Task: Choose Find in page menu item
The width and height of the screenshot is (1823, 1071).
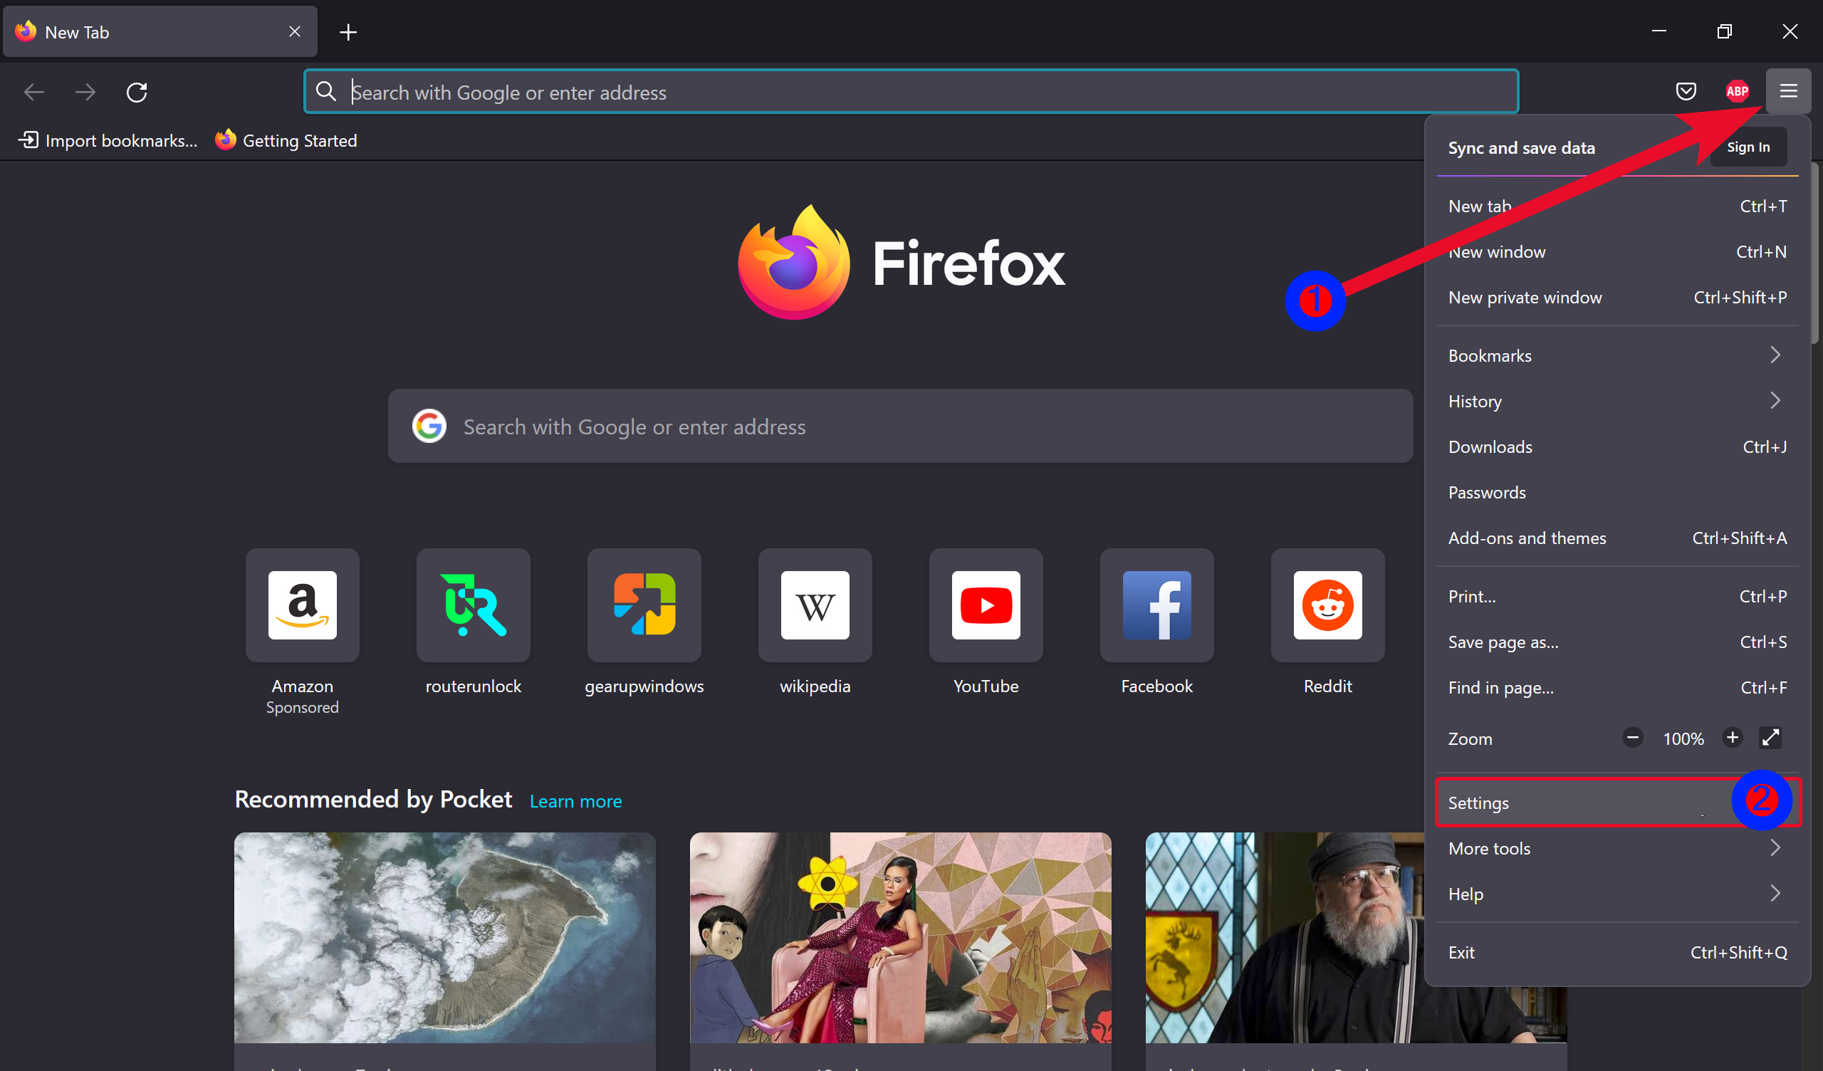Action: pyautogui.click(x=1616, y=687)
